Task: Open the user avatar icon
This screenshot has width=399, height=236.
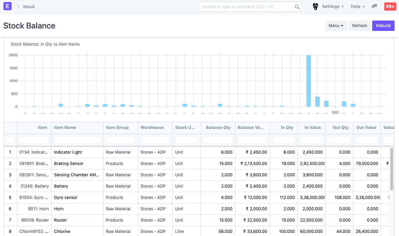Action: pos(315,7)
